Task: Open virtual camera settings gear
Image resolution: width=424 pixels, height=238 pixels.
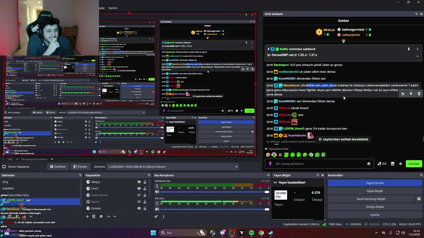Action: click(419, 199)
